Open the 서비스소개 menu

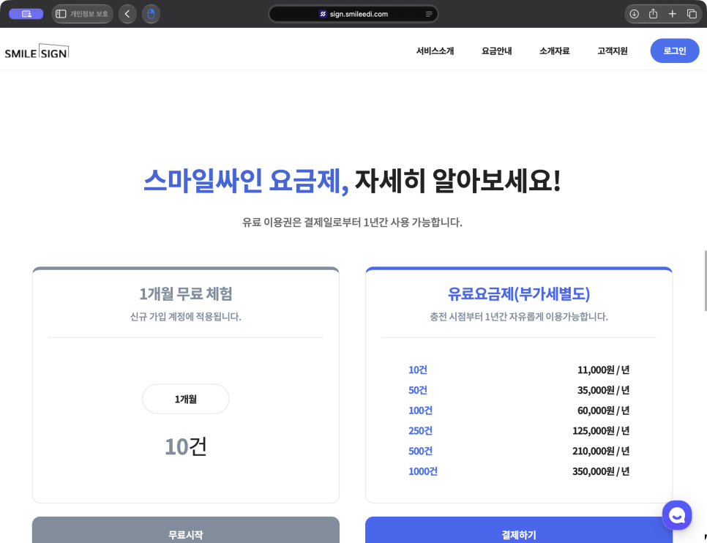(435, 51)
